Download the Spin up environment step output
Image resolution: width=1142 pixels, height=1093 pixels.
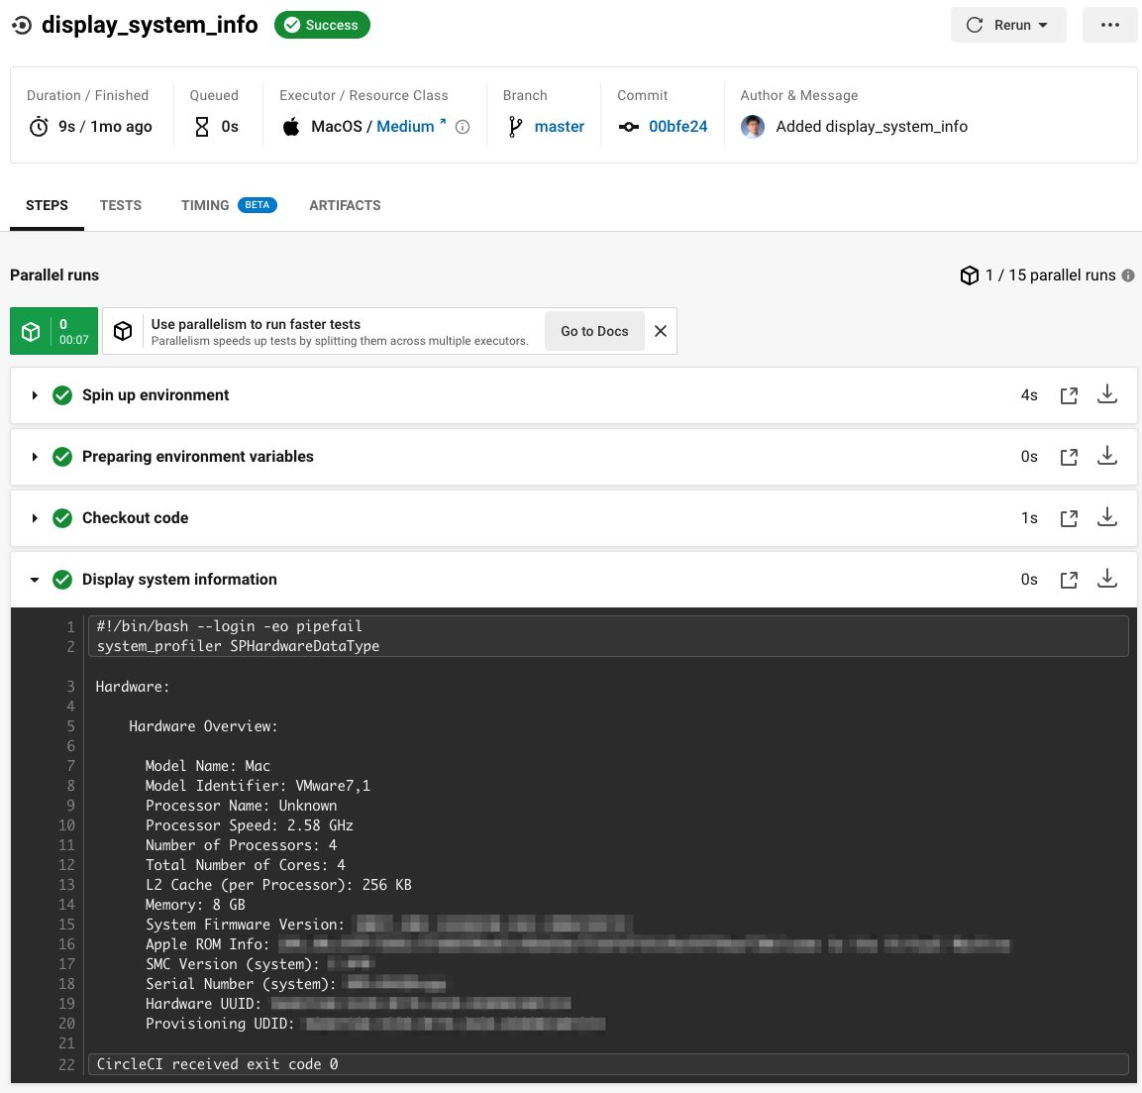point(1107,394)
